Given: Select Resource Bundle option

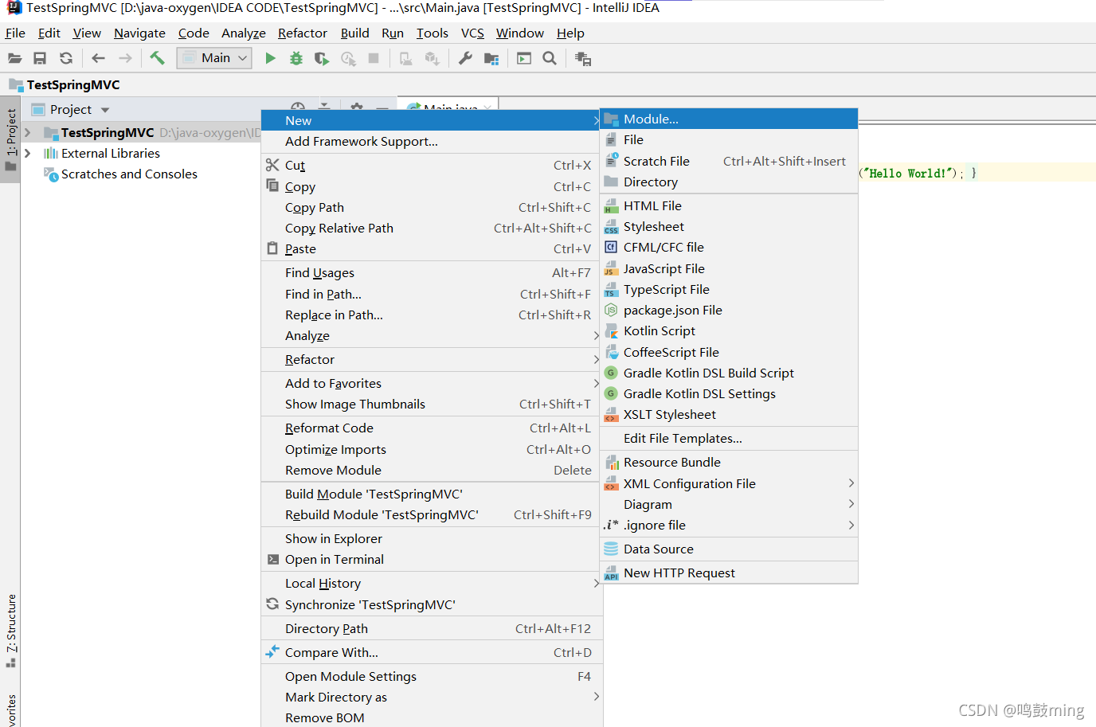Looking at the screenshot, I should [x=729, y=462].
